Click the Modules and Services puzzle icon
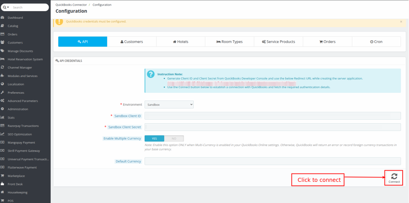The width and height of the screenshot is (409, 203). 2,76
